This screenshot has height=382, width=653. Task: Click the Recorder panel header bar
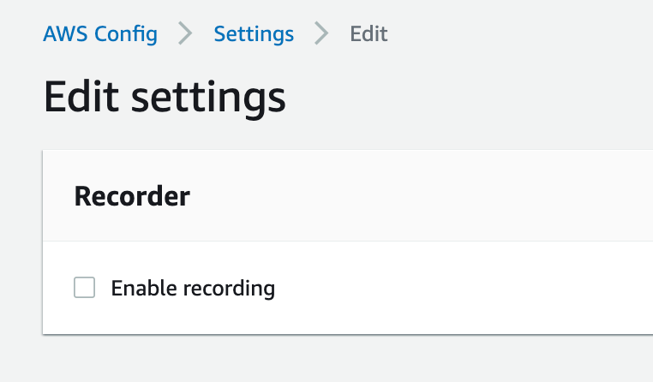click(348, 195)
